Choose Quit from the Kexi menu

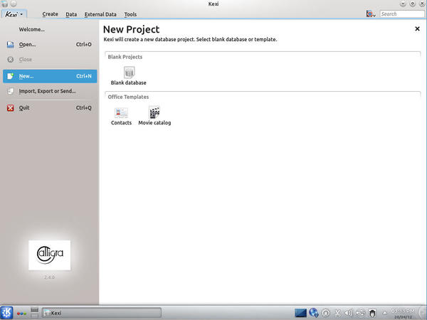[x=50, y=108]
